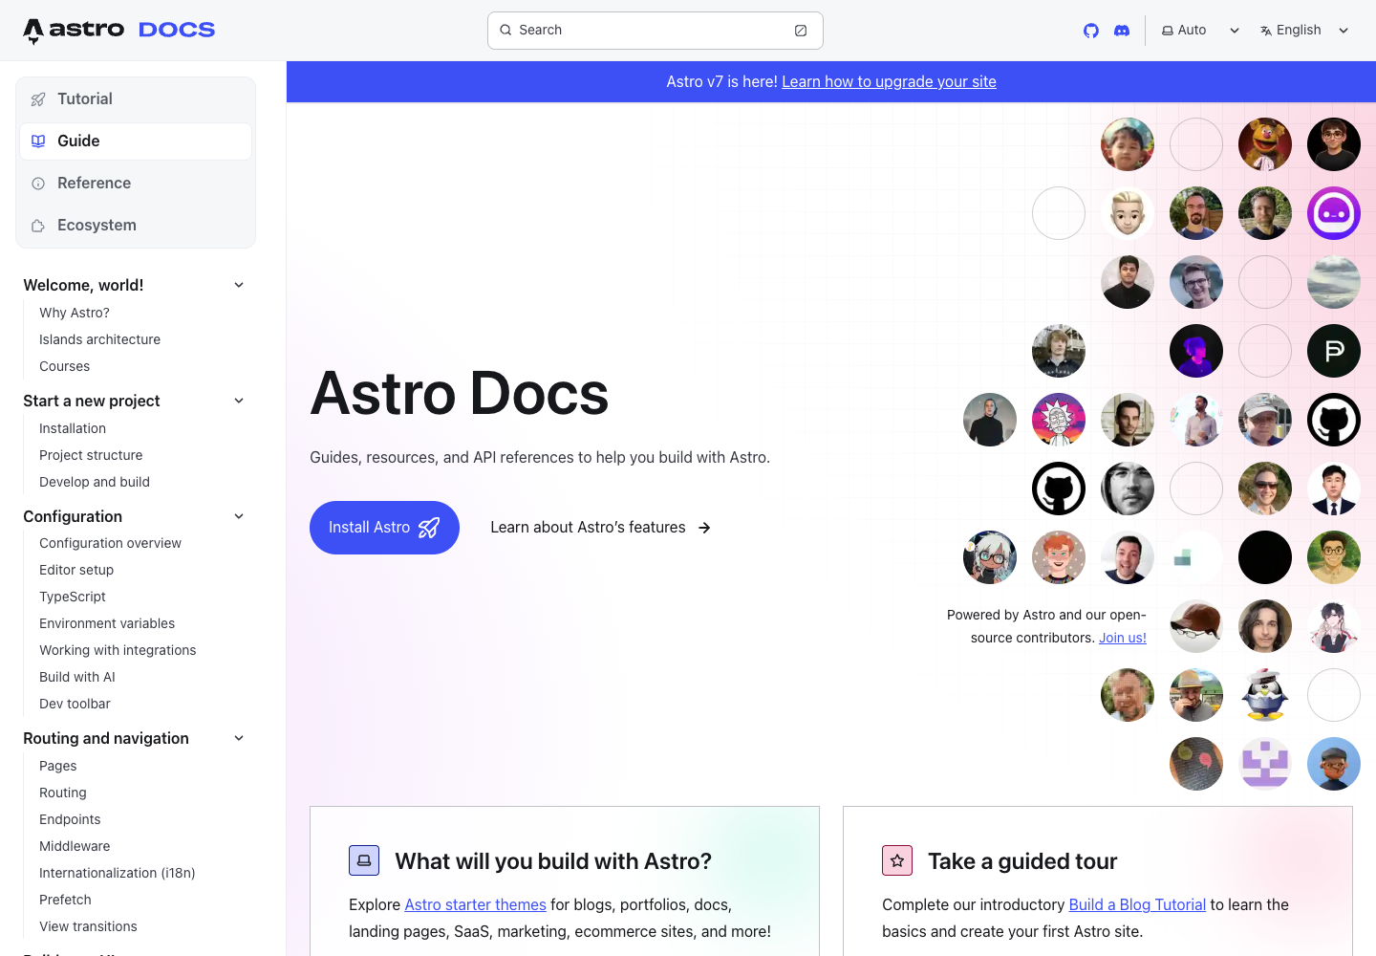Select the Guide tab
The height and width of the screenshot is (956, 1376).
(x=136, y=141)
